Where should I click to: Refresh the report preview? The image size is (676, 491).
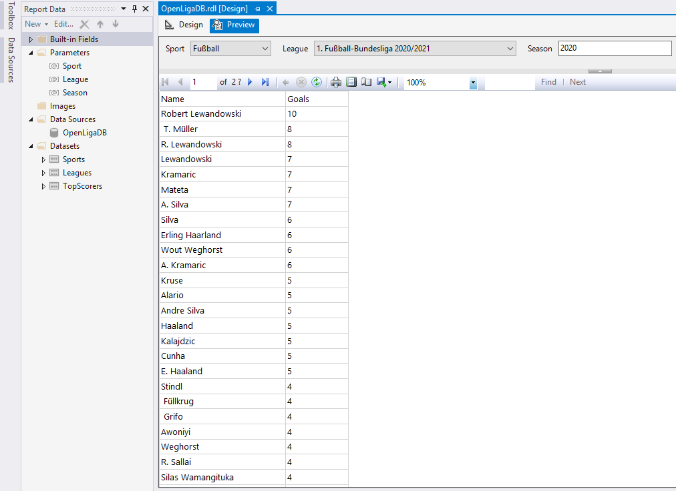pos(317,82)
